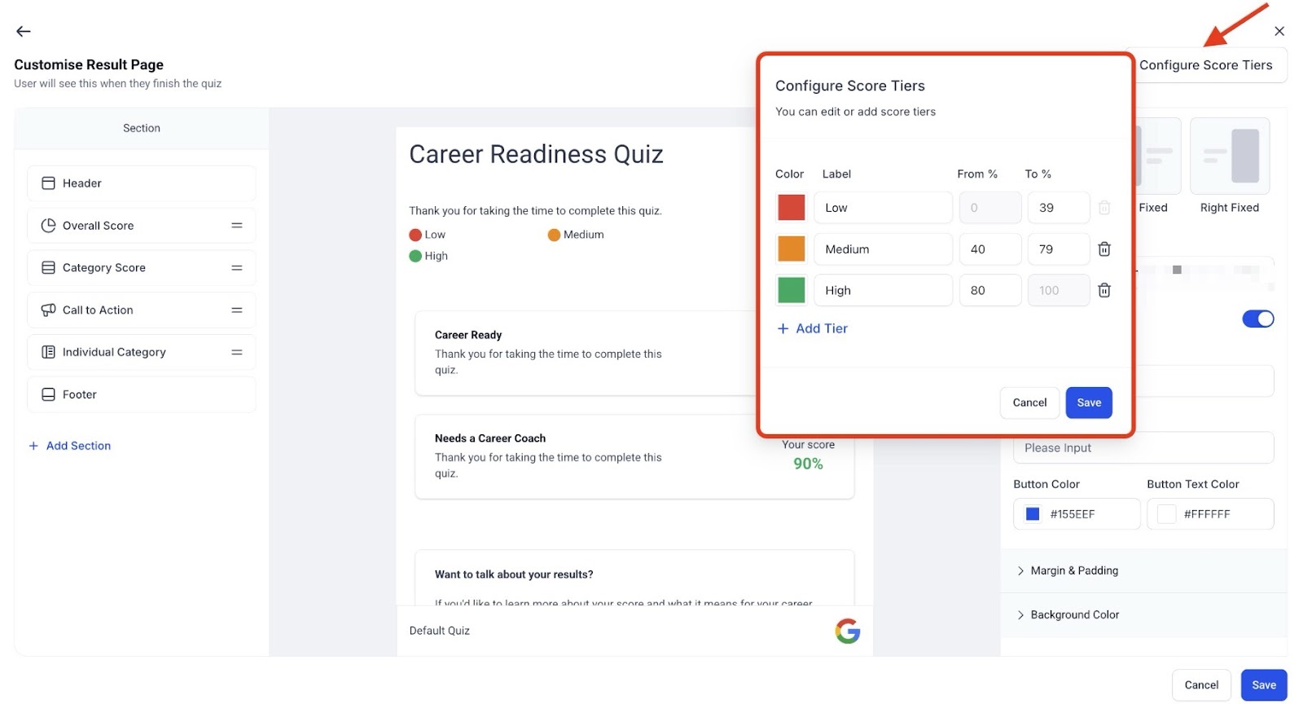The image size is (1303, 704).
Task: Pick the green High tier color swatch
Action: pos(791,290)
